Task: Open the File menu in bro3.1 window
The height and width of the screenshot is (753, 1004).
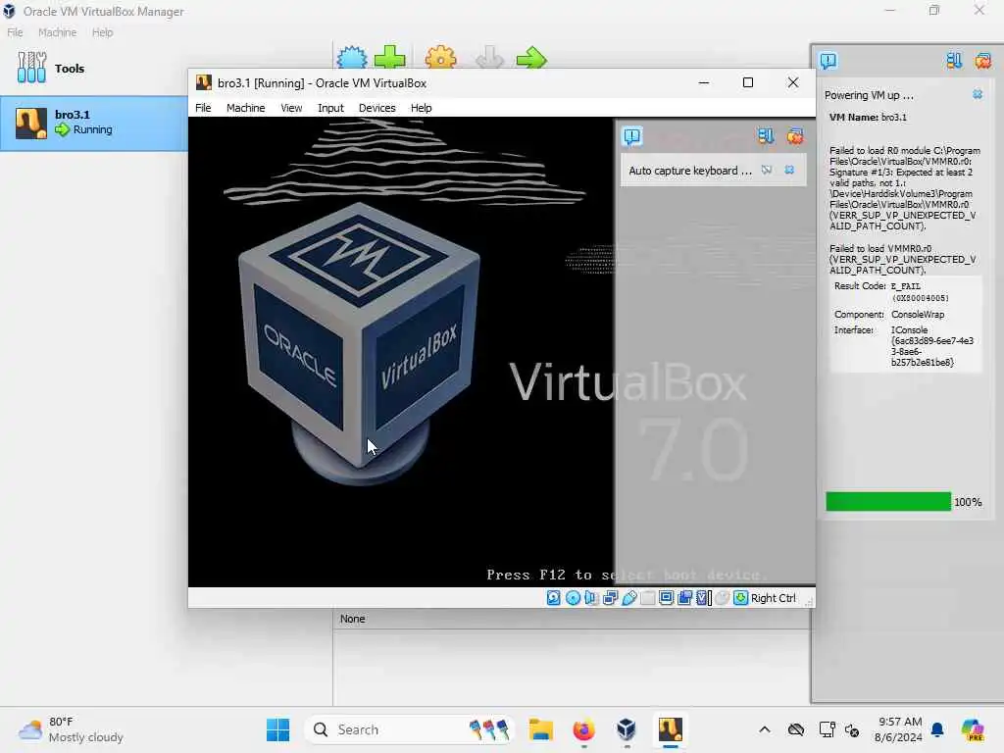Action: tap(203, 108)
